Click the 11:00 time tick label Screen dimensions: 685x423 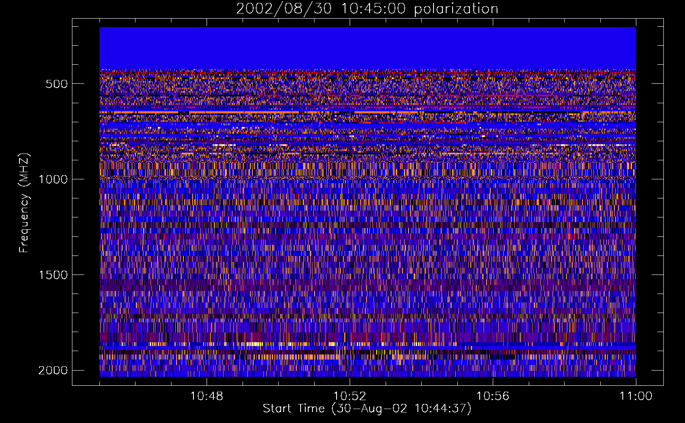click(636, 396)
